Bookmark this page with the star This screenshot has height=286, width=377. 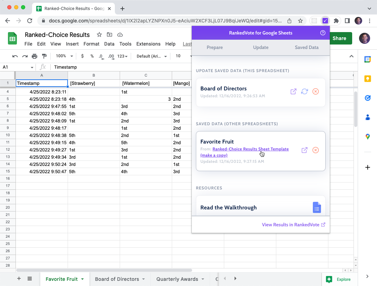click(x=300, y=21)
